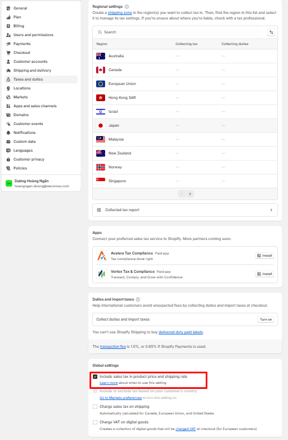Screen dimensions: 288x440
Task: Install the Avalara Tax Compliance app
Action: pos(265,256)
